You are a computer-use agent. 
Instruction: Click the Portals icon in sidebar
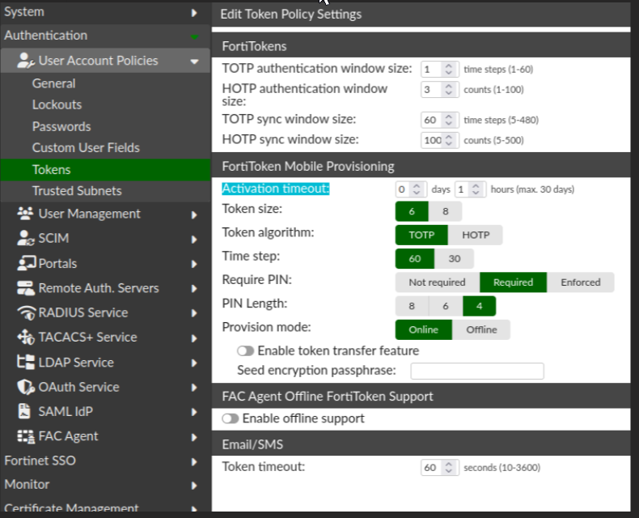pyautogui.click(x=26, y=264)
